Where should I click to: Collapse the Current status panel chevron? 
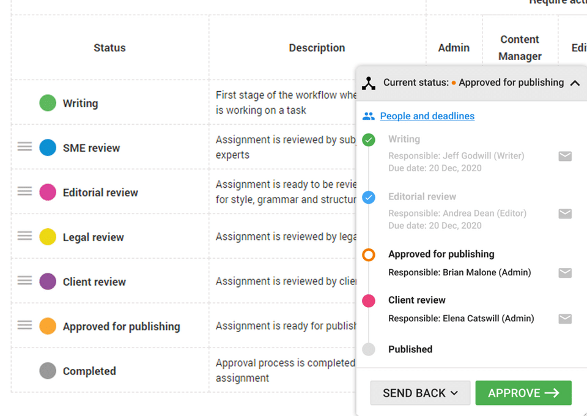[575, 83]
